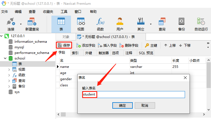Image resolution: width=211 pixels, height=119 pixels.
Task: Click the 自动运行 automation icon
Action: pyautogui.click(x=201, y=24)
